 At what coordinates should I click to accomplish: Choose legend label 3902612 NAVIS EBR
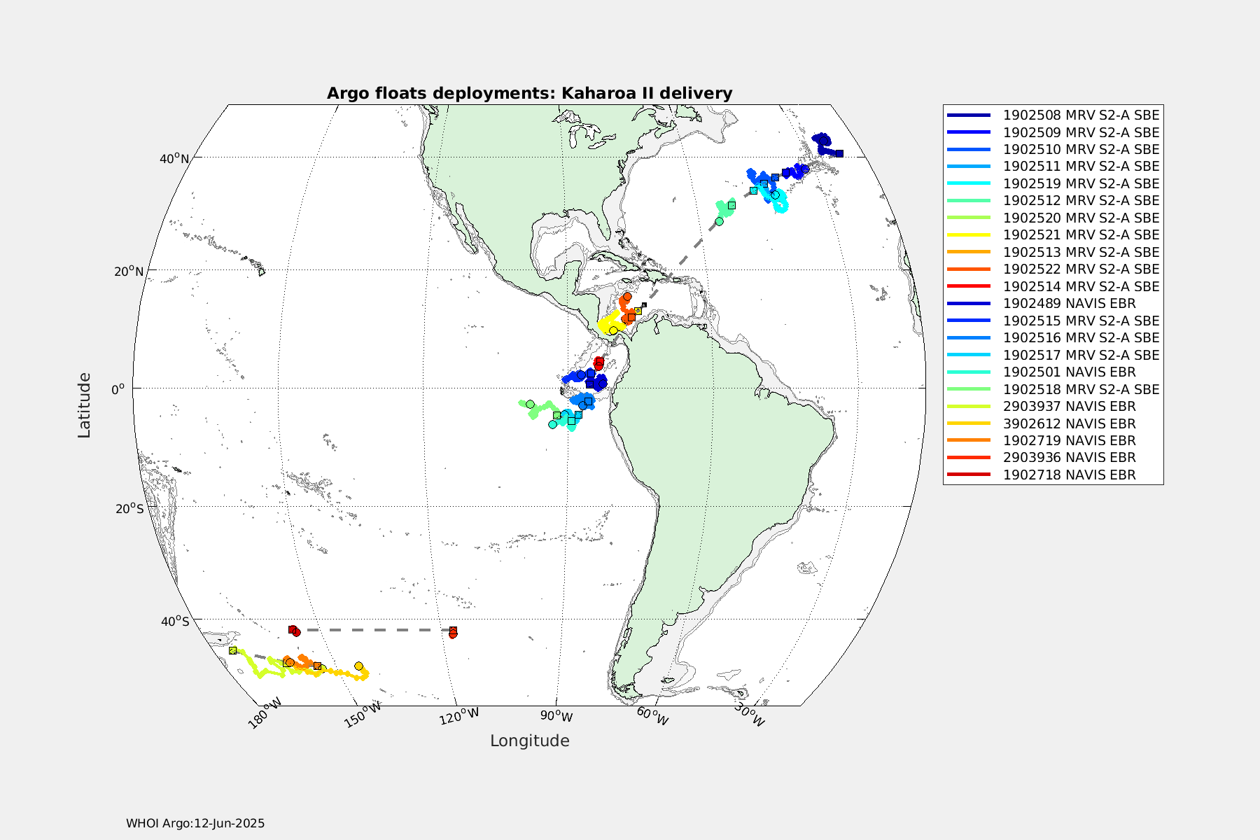click(x=1070, y=423)
